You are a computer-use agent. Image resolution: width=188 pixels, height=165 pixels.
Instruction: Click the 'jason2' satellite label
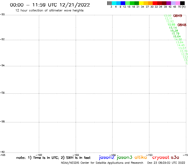[107, 158]
